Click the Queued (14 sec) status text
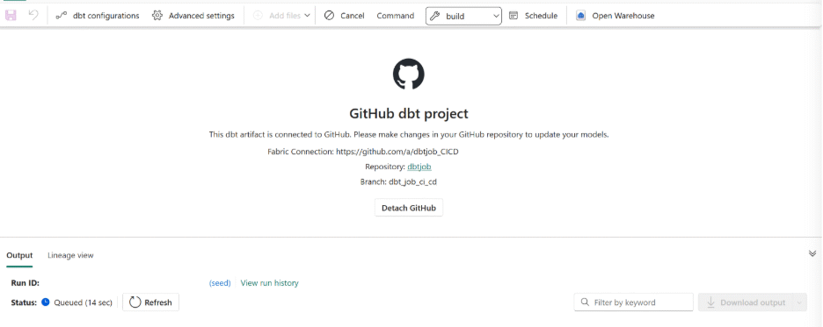823x327 pixels. pyautogui.click(x=83, y=302)
